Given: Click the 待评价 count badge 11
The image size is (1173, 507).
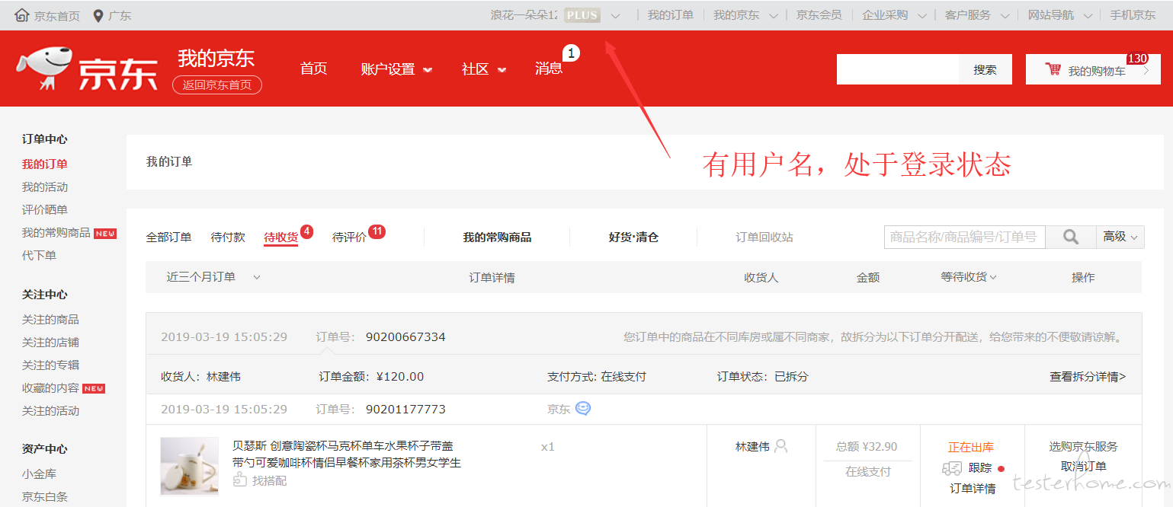Looking at the screenshot, I should click(377, 231).
